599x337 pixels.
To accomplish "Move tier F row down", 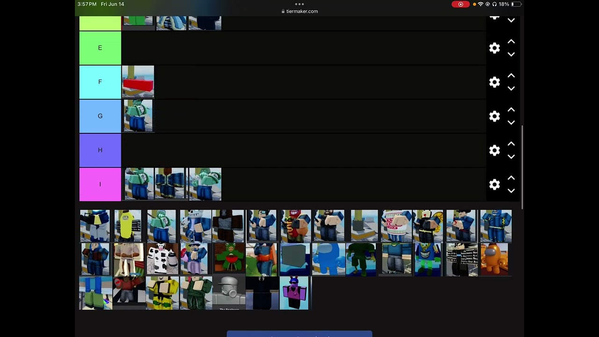I will pos(511,88).
